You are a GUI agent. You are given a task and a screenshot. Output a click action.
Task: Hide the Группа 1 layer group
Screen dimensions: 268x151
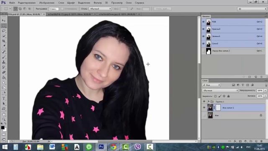pyautogui.click(x=204, y=102)
